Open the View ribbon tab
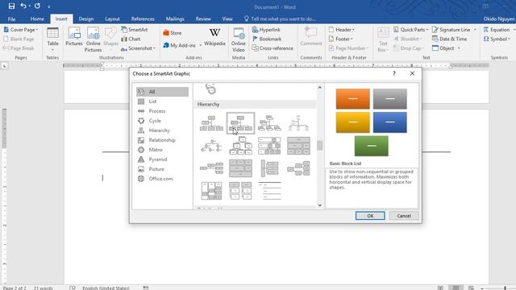The image size is (516, 290). point(227,19)
